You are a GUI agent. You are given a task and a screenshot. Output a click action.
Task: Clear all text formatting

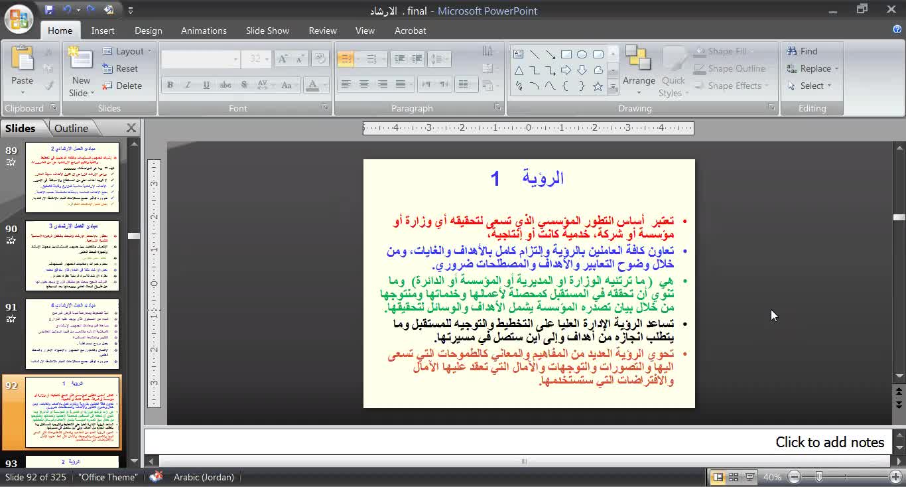click(x=320, y=59)
